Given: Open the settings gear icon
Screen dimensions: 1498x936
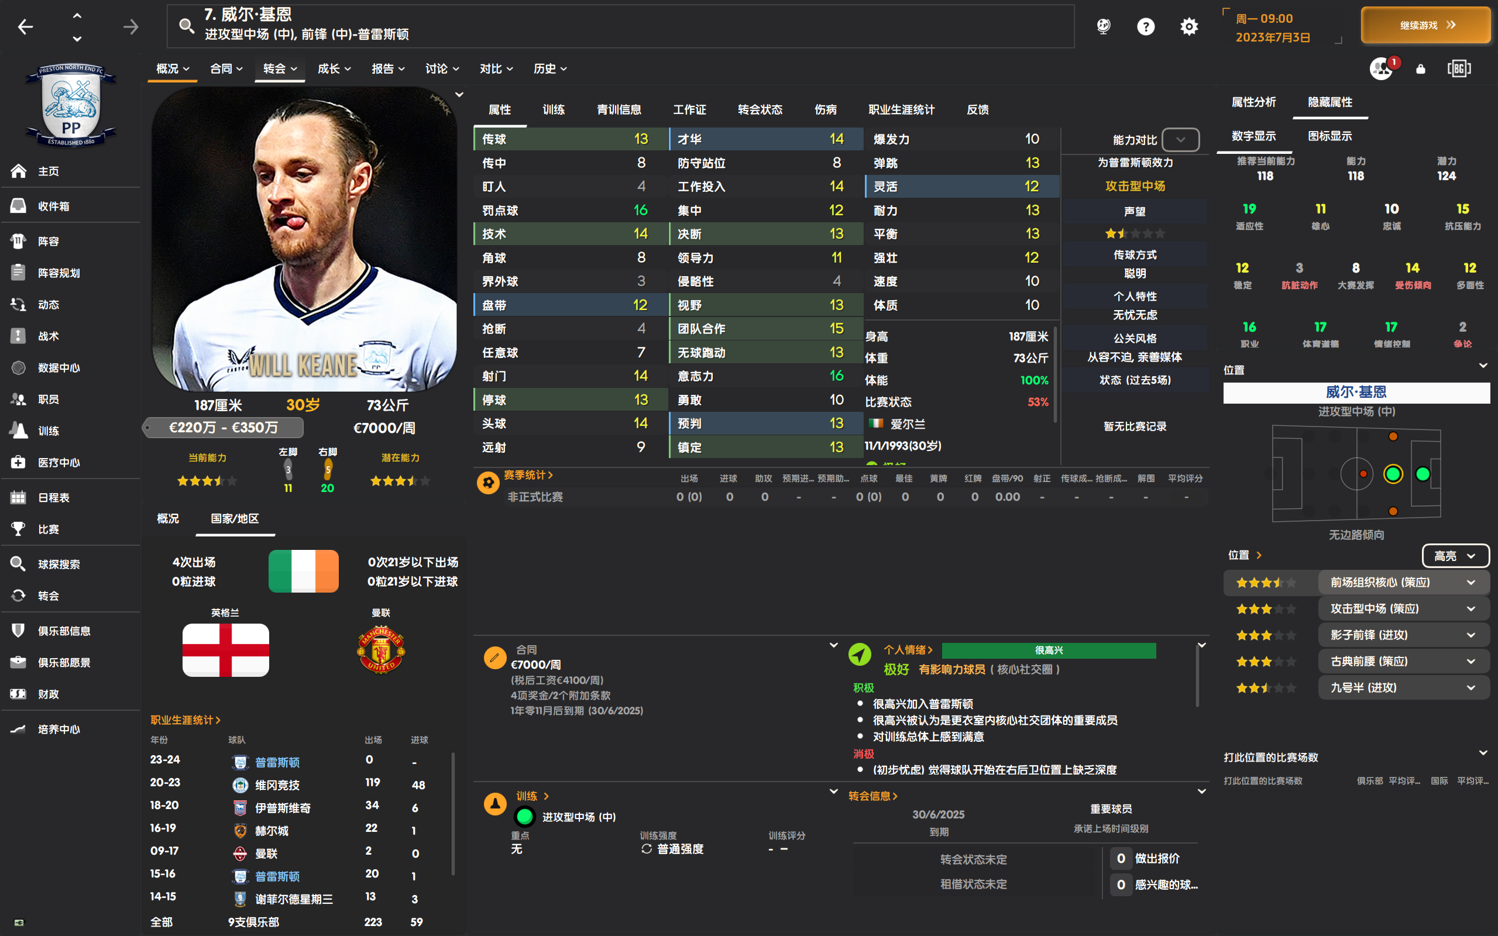Looking at the screenshot, I should point(1188,27).
